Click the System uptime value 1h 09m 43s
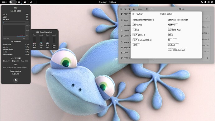 (16, 74)
